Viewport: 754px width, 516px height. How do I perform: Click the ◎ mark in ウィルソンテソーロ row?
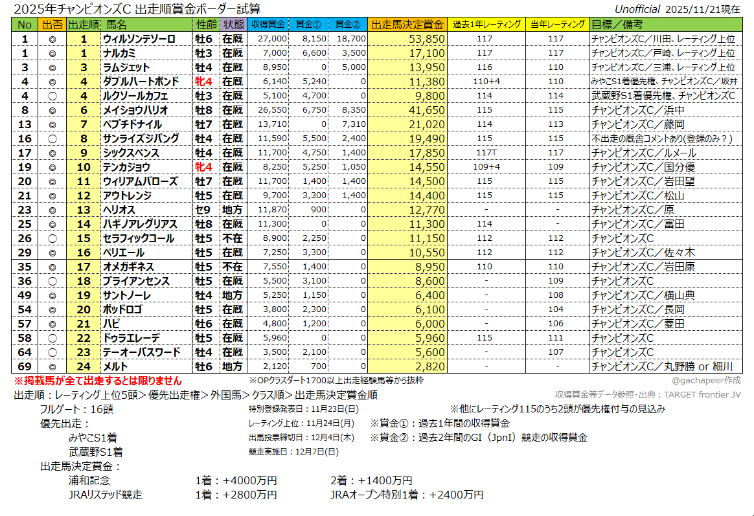[x=52, y=39]
